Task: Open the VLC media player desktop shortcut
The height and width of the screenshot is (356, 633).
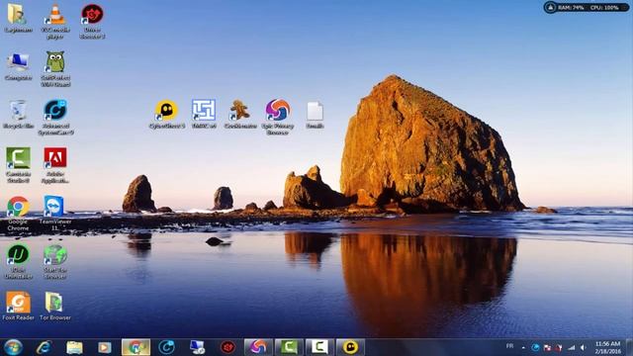Action: point(55,21)
